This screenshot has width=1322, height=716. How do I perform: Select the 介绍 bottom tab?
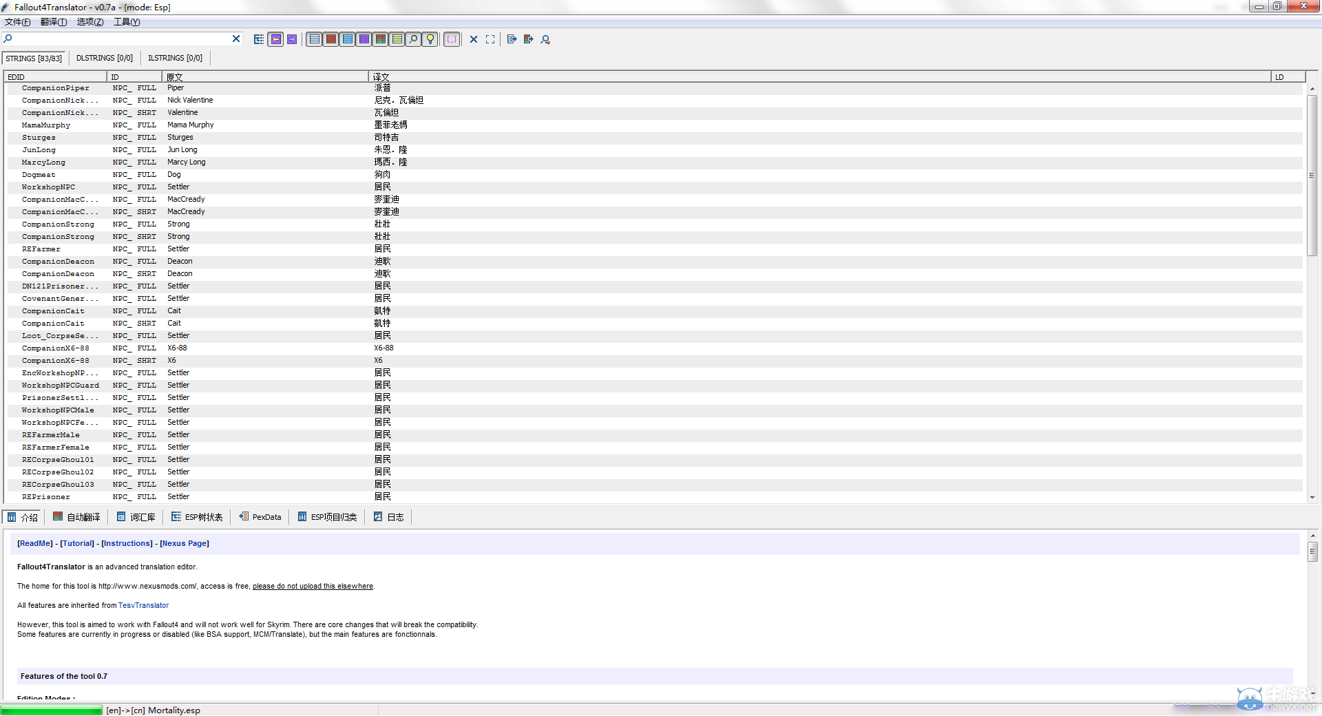(x=23, y=517)
